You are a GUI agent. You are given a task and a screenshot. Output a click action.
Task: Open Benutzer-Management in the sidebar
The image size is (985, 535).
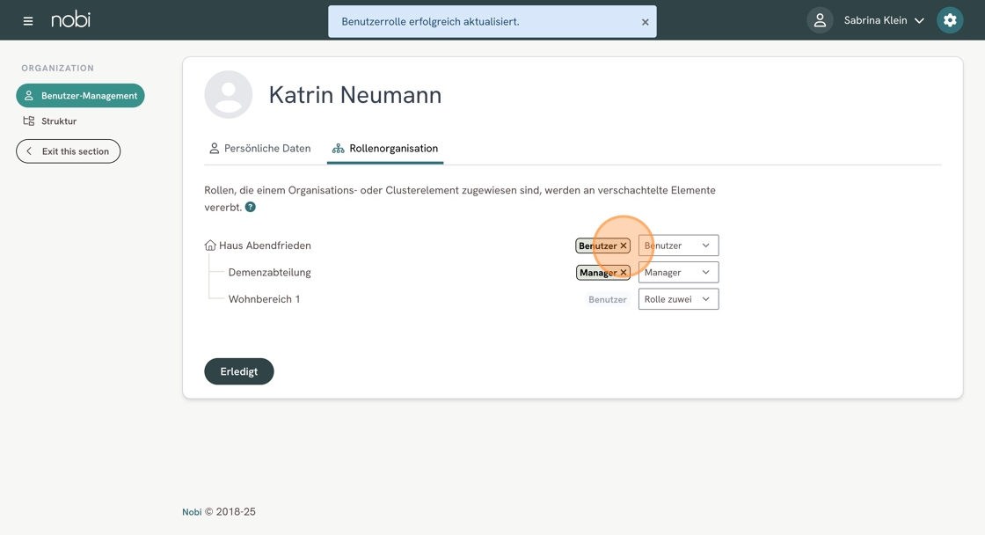point(80,95)
